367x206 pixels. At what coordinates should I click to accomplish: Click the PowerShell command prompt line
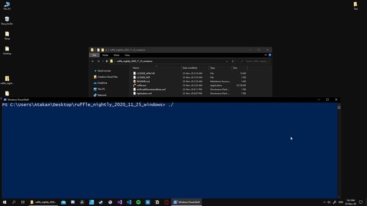(x=88, y=105)
